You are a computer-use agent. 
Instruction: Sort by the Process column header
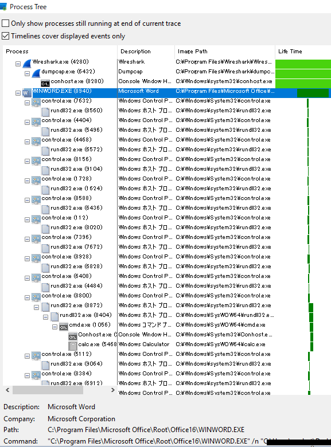click(60, 52)
